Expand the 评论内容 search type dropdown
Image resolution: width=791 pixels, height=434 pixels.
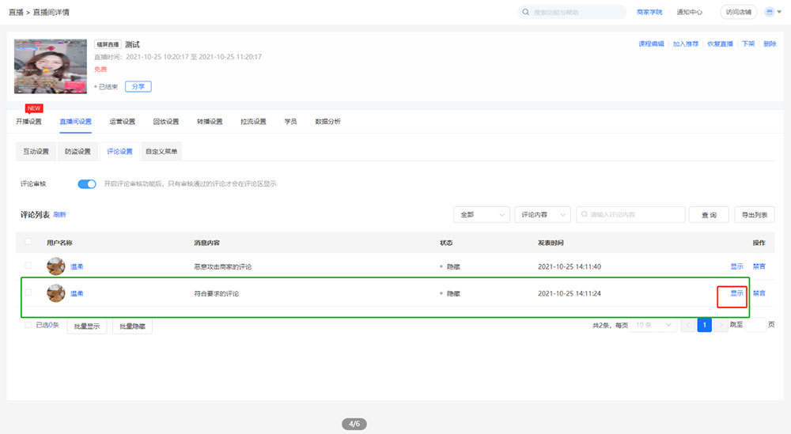pos(542,215)
